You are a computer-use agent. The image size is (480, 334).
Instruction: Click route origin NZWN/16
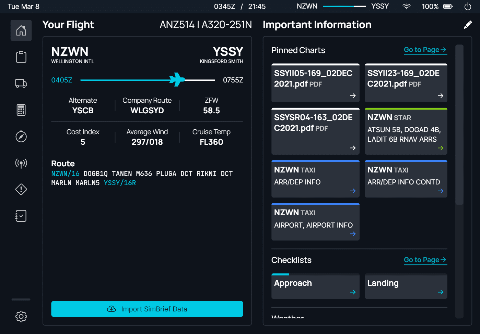[x=65, y=174]
